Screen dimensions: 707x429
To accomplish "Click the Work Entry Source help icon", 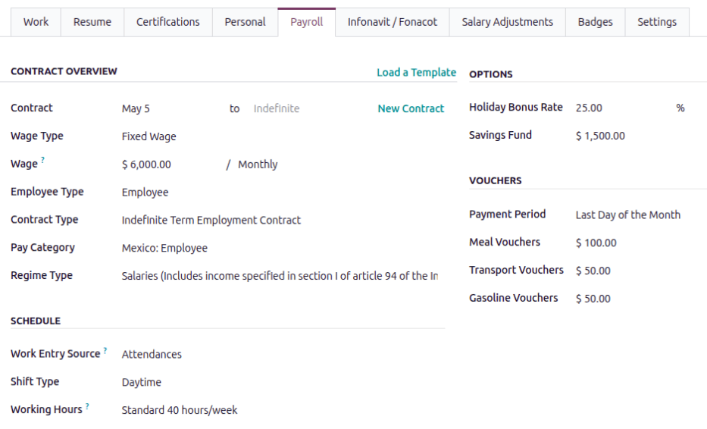I will tap(105, 350).
